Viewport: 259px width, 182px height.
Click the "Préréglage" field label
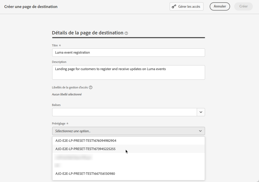click(x=59, y=124)
